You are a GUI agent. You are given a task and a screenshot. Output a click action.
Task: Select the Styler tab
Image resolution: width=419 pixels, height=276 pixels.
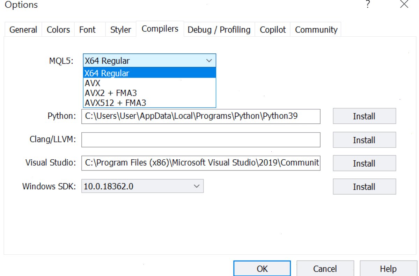[120, 30]
